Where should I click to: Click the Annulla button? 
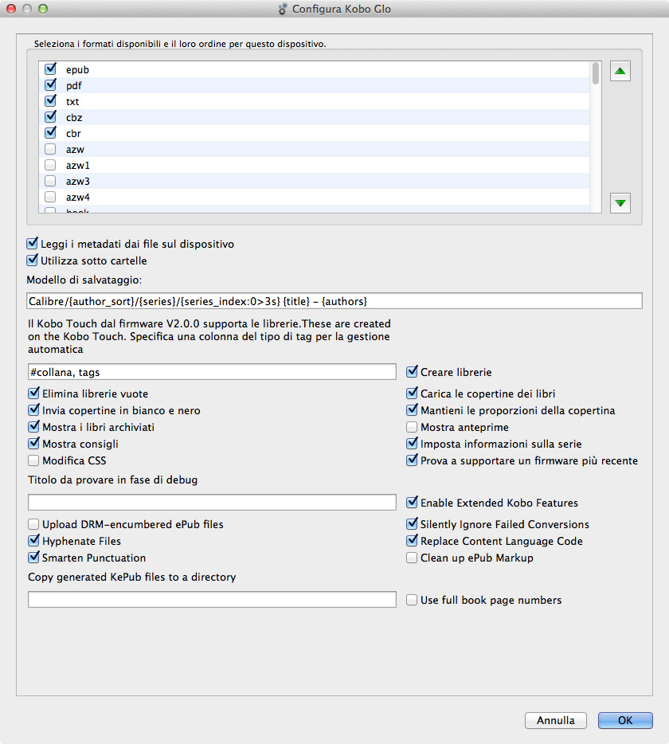(556, 720)
